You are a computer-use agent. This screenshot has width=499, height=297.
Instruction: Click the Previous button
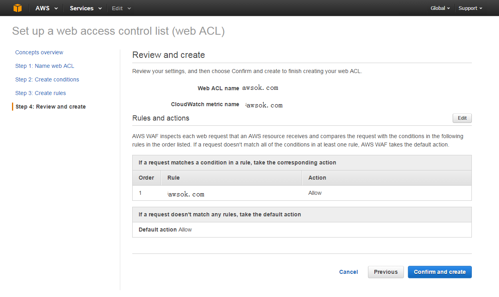click(x=386, y=272)
